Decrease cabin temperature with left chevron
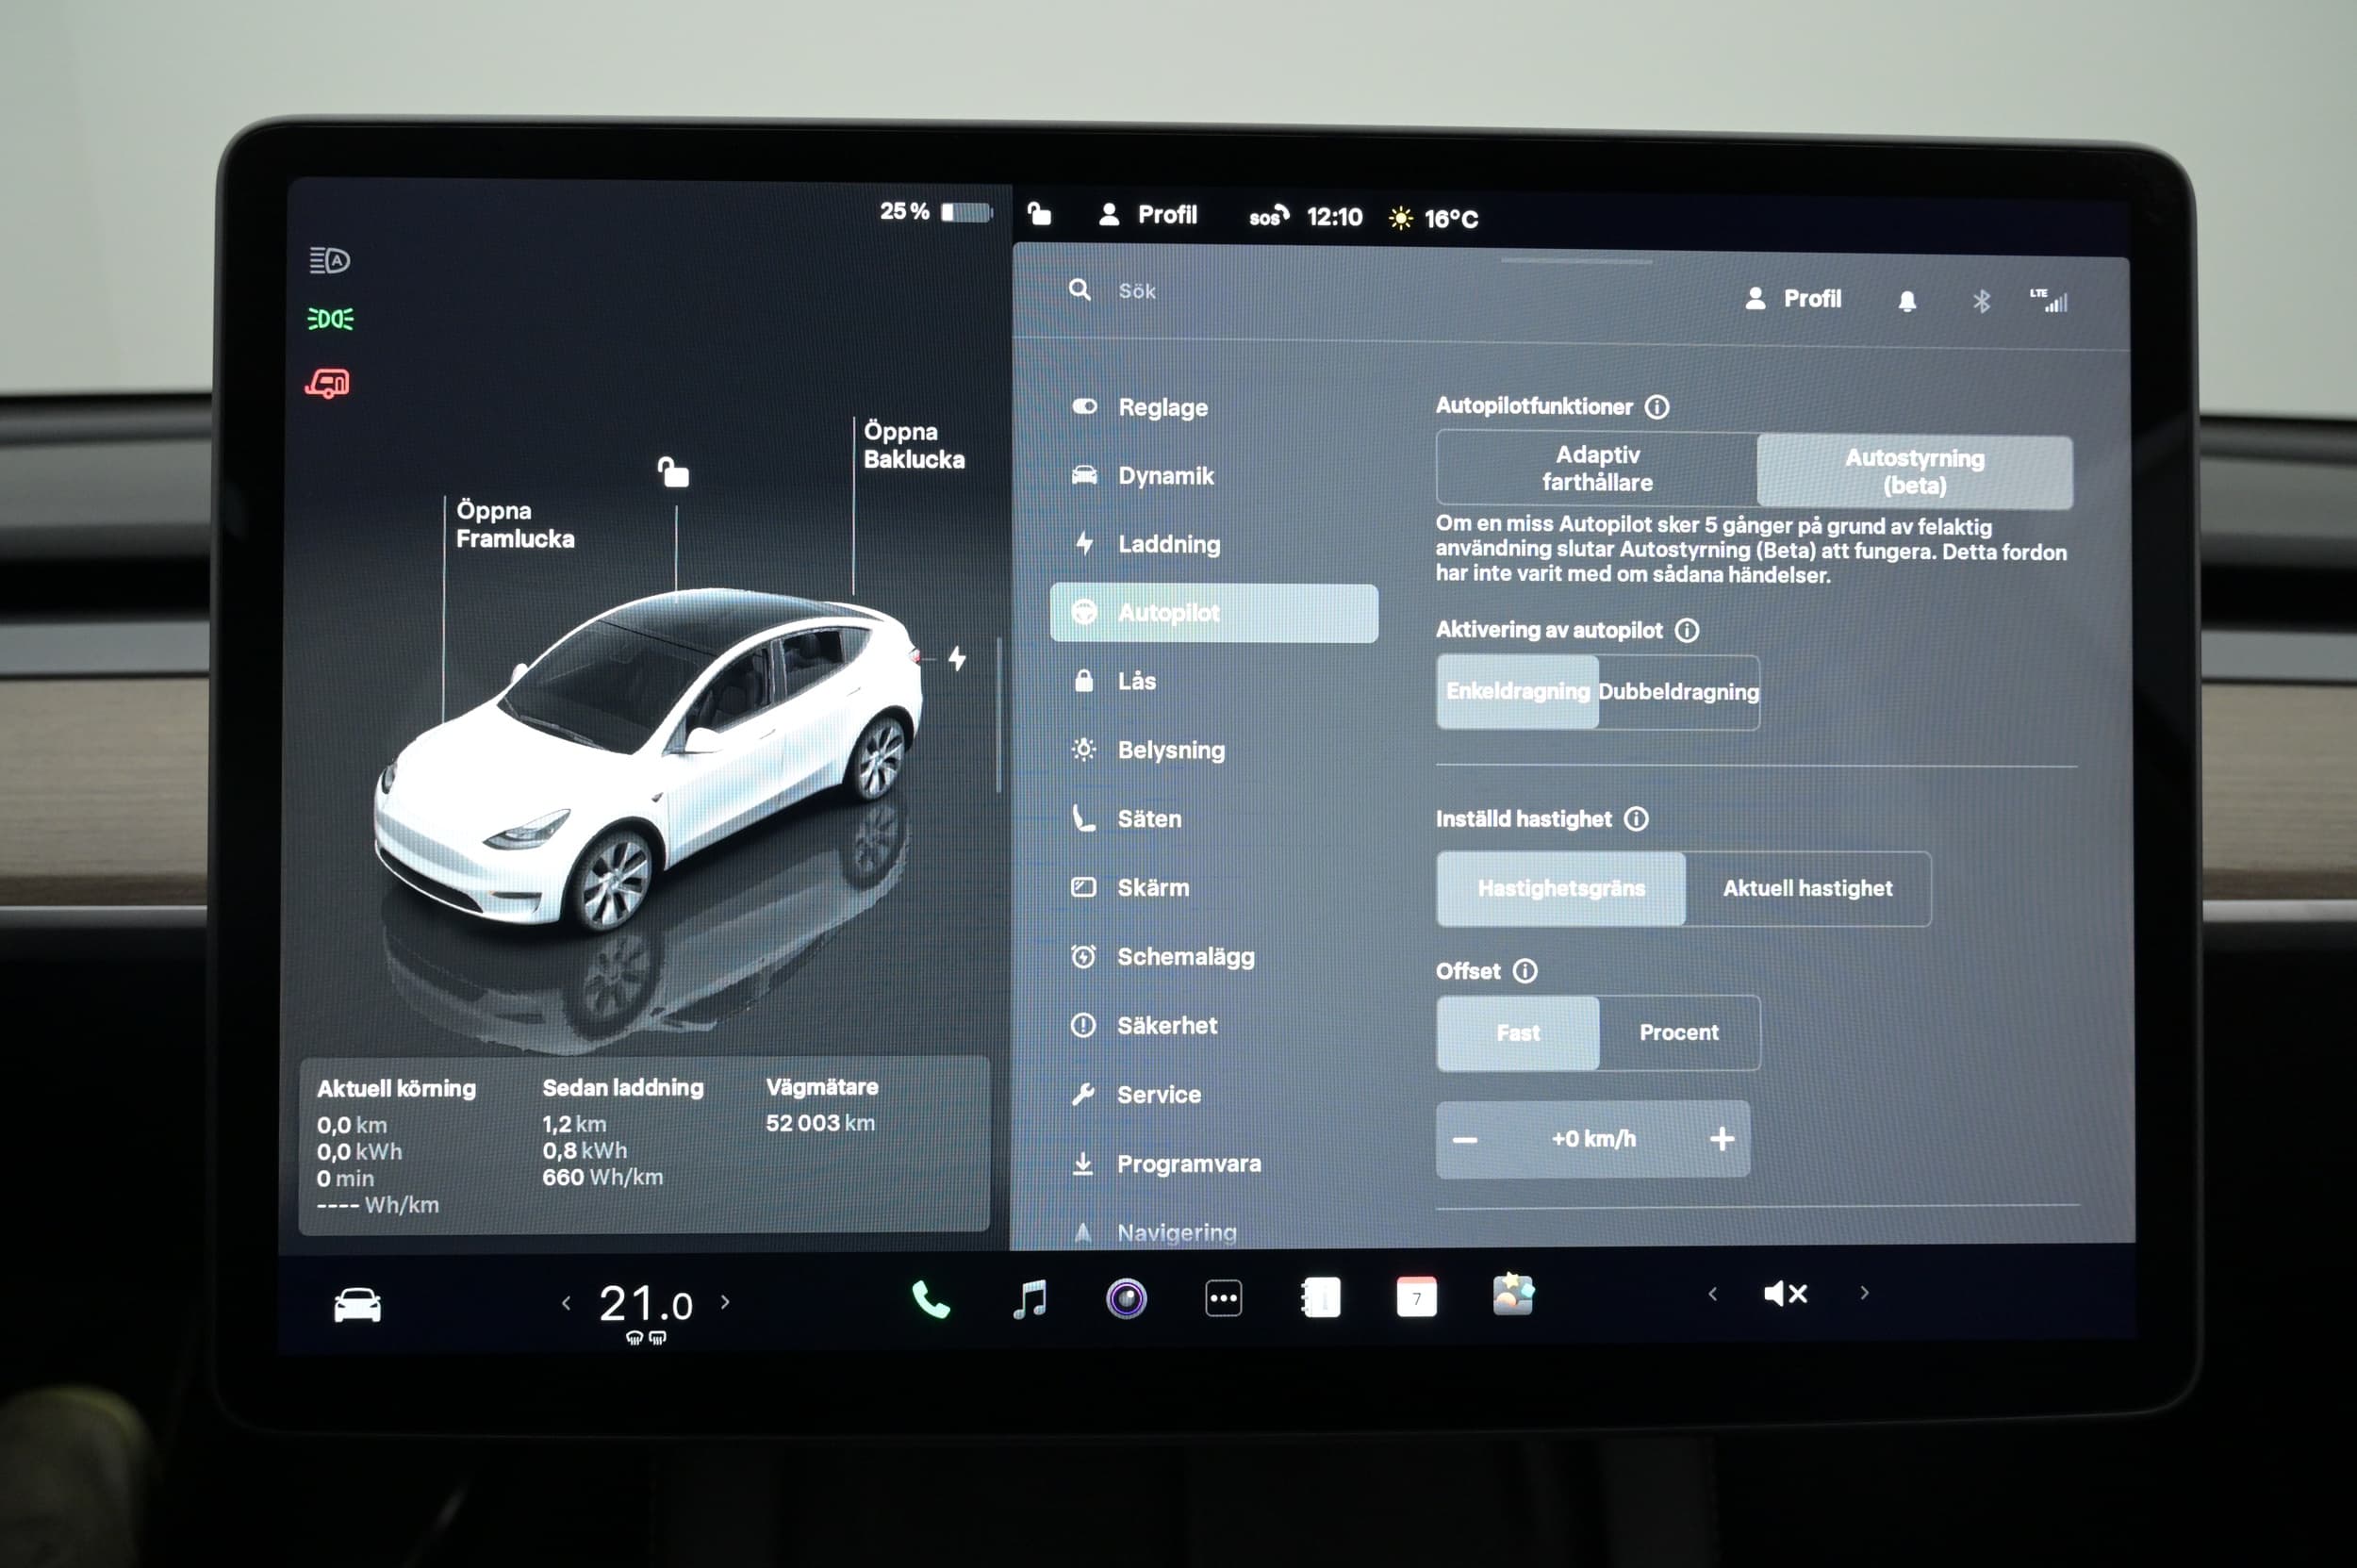2357x1568 pixels. [566, 1303]
